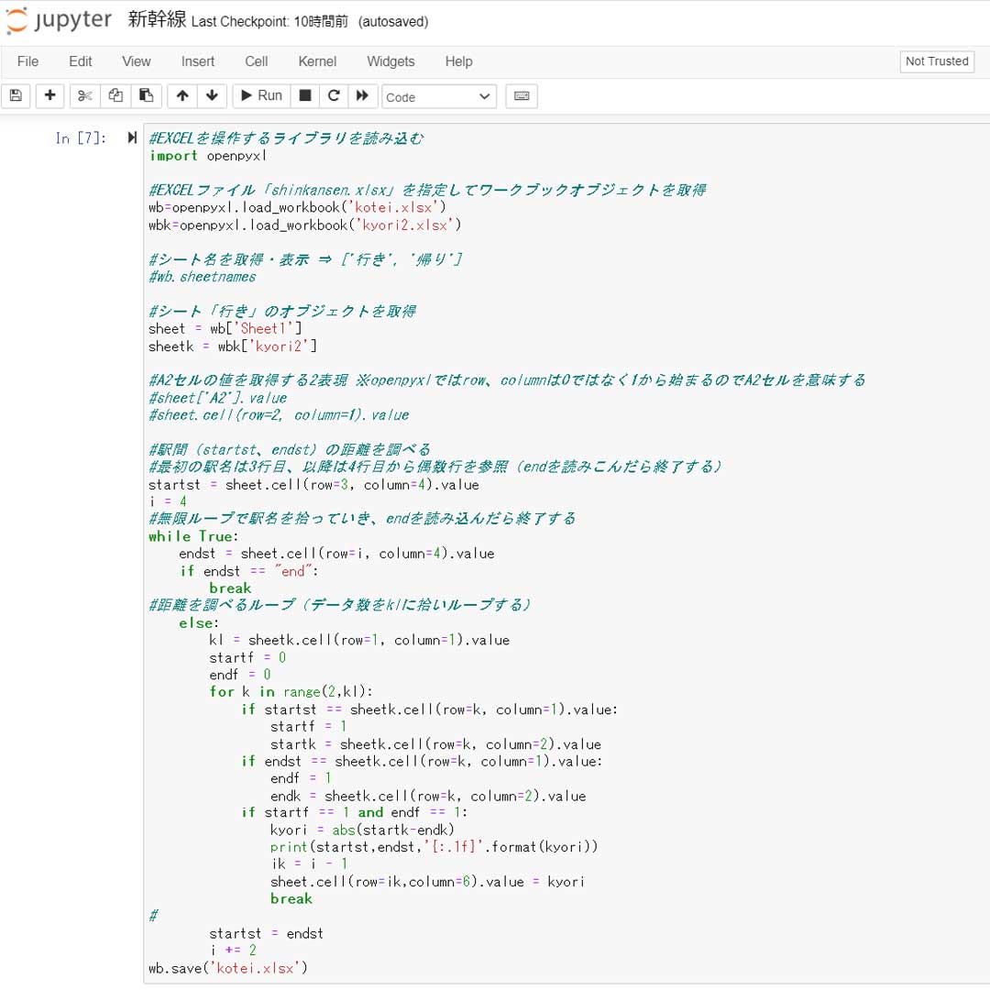Image resolution: width=990 pixels, height=990 pixels.
Task: Click the Last Checkpoint status text
Action: click(x=269, y=21)
